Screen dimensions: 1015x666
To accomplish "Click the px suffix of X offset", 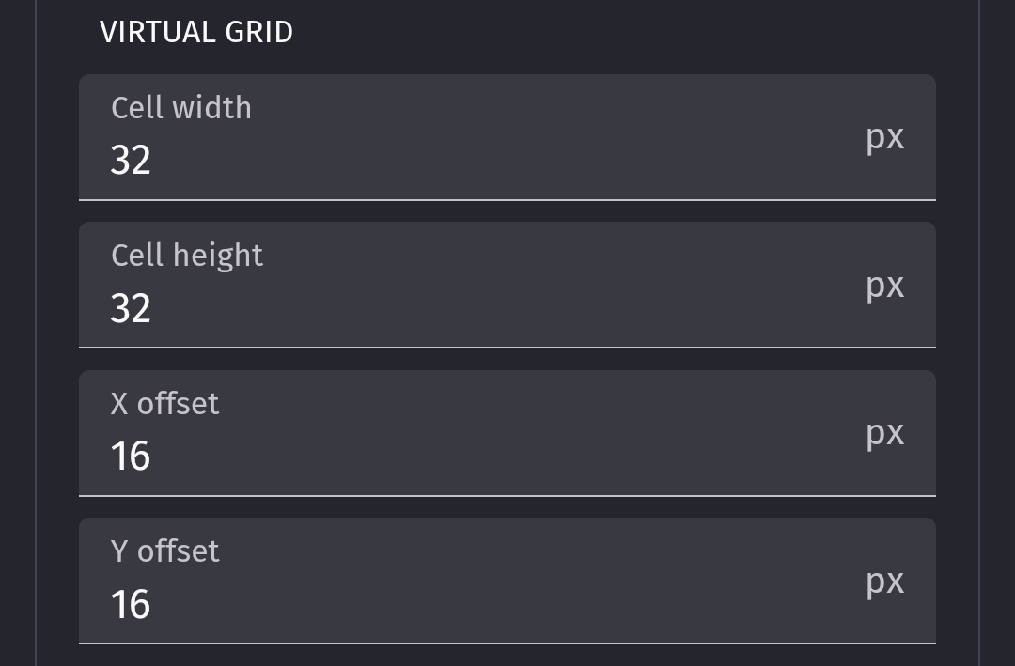I will (x=884, y=433).
